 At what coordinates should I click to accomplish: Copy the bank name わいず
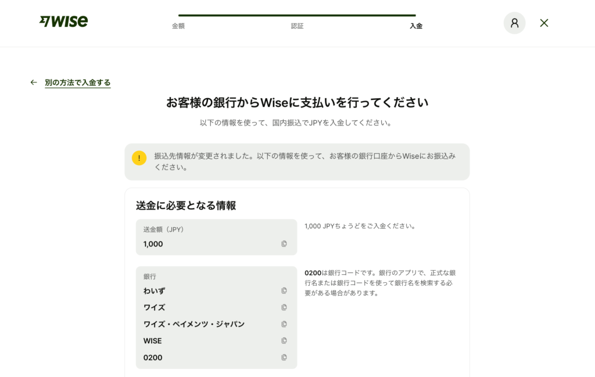pos(284,290)
